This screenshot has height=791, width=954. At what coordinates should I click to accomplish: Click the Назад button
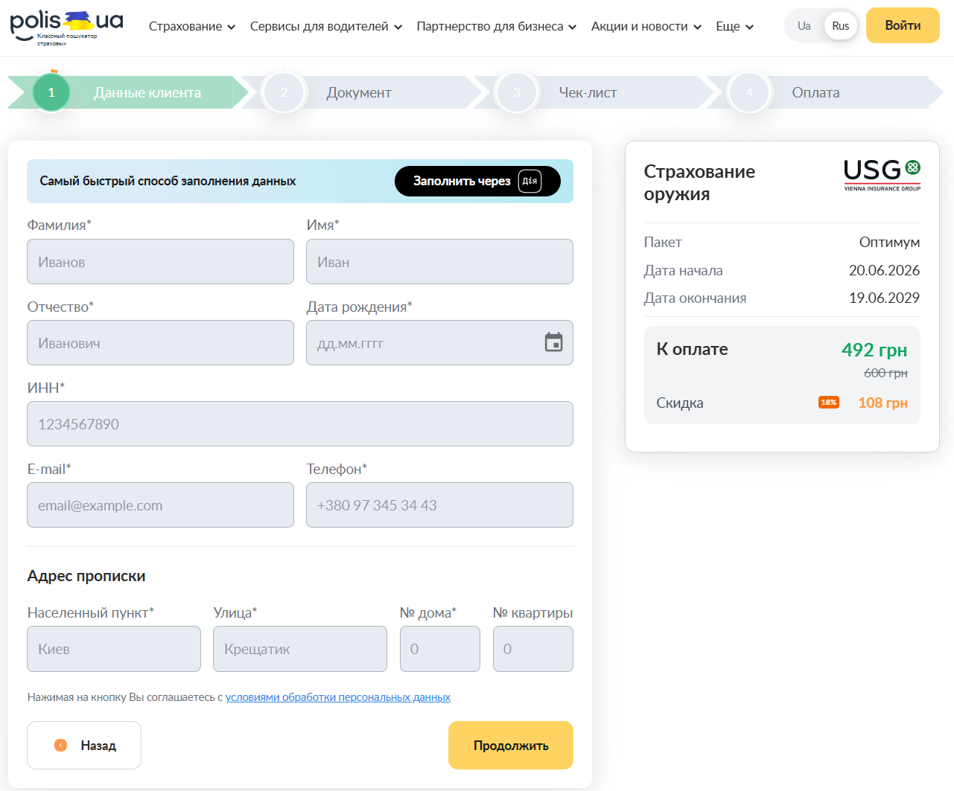tap(84, 745)
